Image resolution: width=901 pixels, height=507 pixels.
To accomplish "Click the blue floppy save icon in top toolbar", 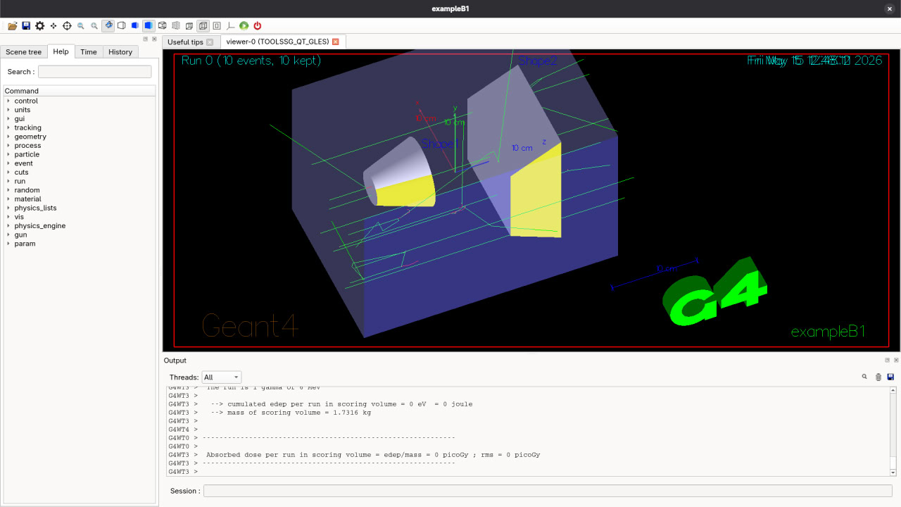I will (26, 26).
